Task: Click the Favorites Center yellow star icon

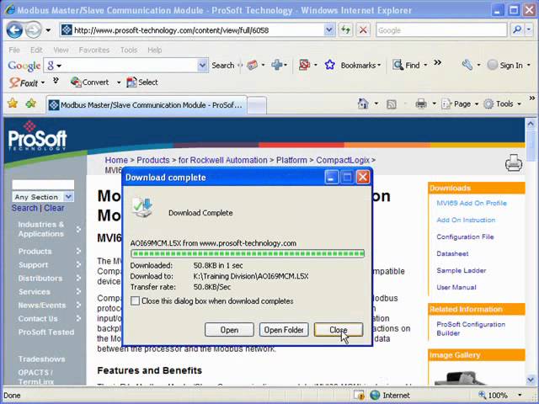Action: tap(13, 103)
